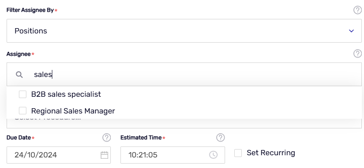Tick the Regional Sales Manager checkbox

[22, 111]
